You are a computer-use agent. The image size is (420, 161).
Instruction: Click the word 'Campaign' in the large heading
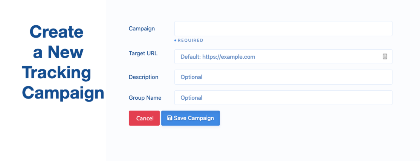click(x=63, y=93)
